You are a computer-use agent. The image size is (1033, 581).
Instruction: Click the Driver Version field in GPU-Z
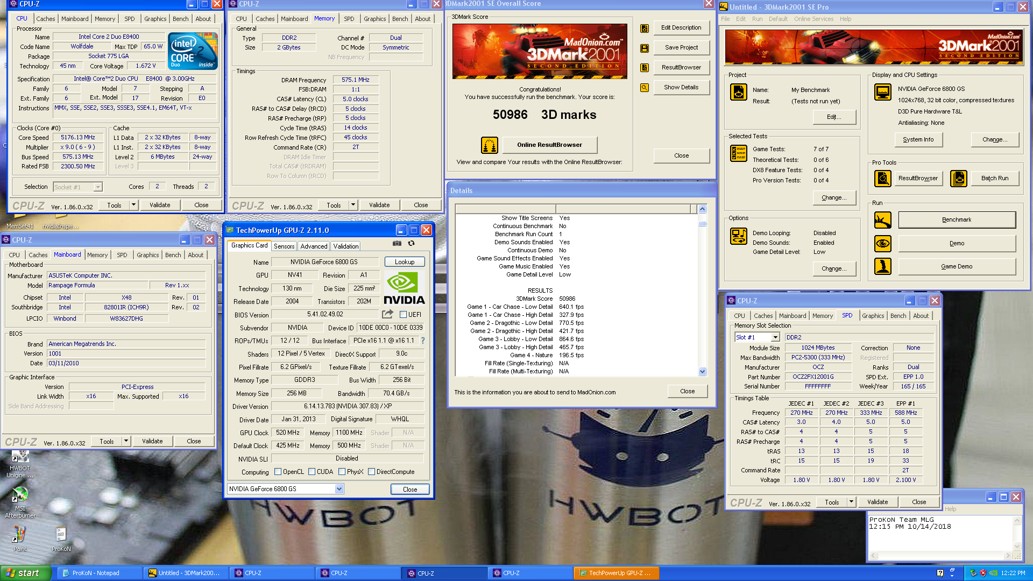click(348, 407)
